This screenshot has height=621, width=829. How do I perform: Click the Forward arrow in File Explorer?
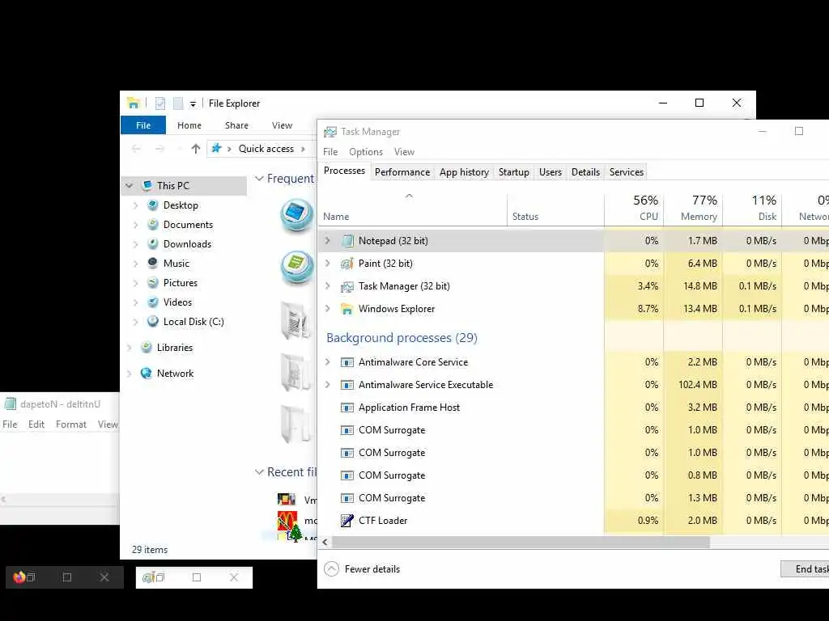[x=159, y=149]
